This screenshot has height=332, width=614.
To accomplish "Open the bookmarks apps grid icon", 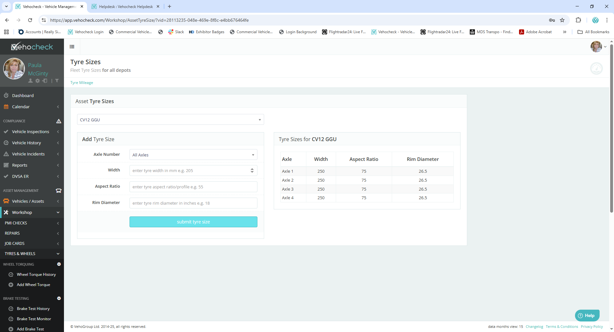I will 6,32.
